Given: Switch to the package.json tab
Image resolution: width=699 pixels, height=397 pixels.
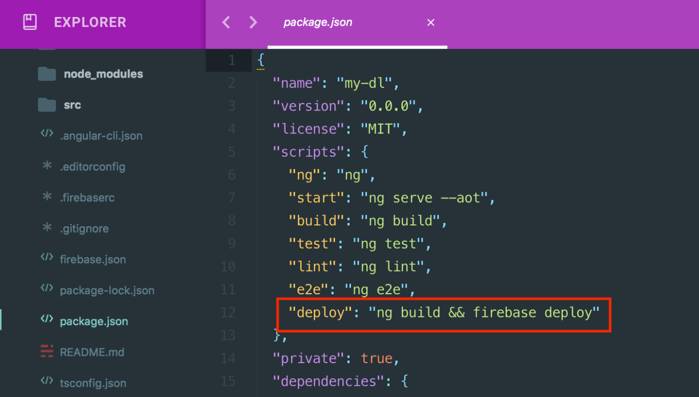Looking at the screenshot, I should 318,22.
